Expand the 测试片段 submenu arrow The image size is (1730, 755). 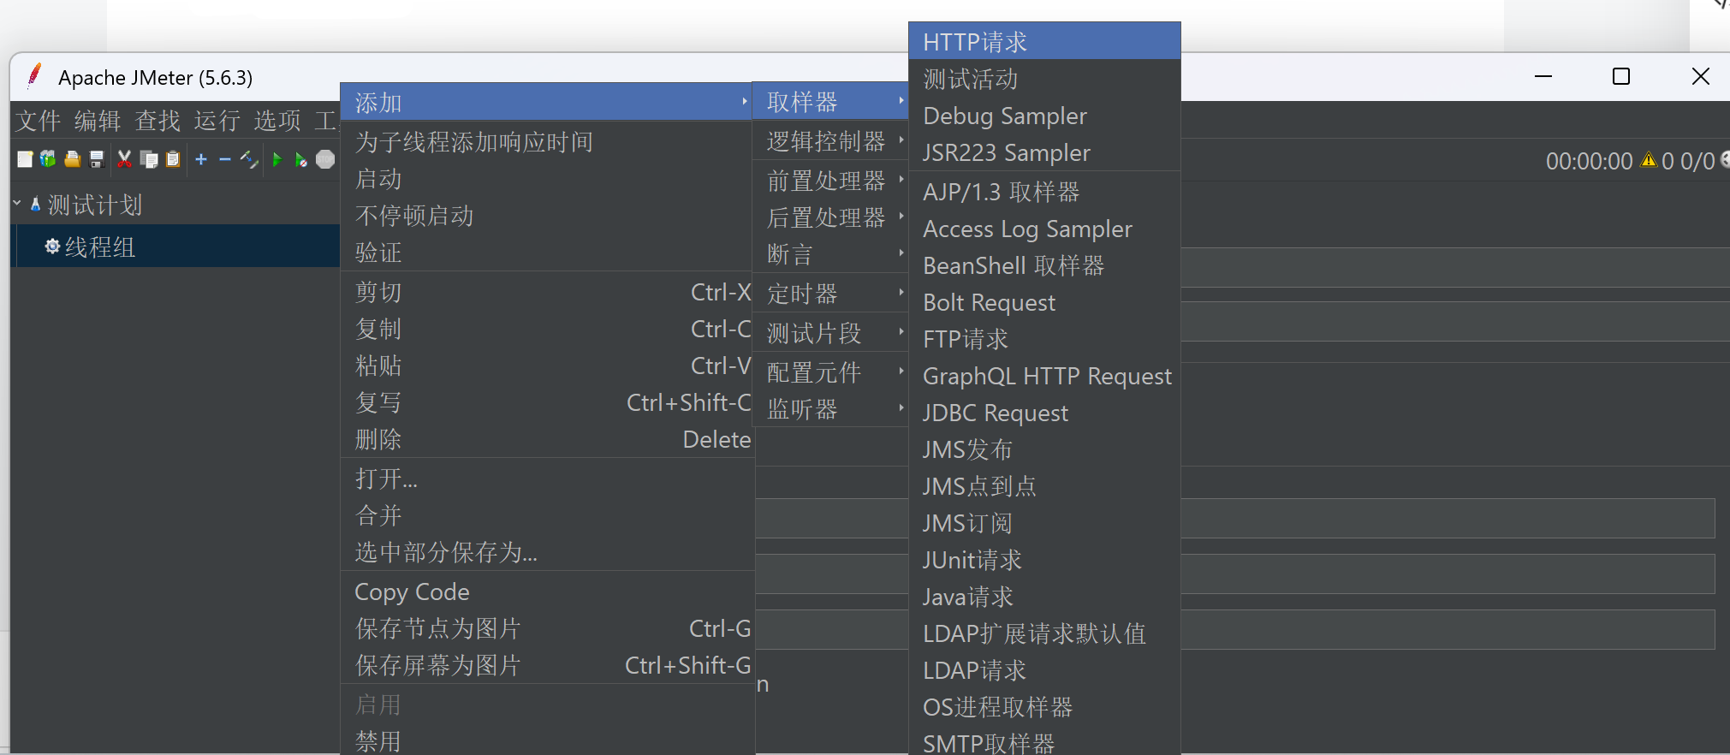pos(901,332)
